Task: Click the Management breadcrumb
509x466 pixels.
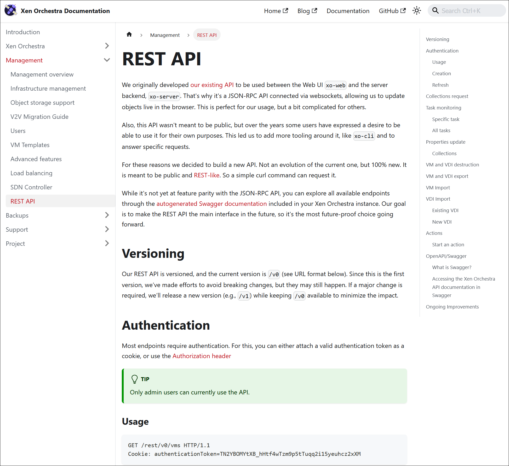Action: coord(165,35)
